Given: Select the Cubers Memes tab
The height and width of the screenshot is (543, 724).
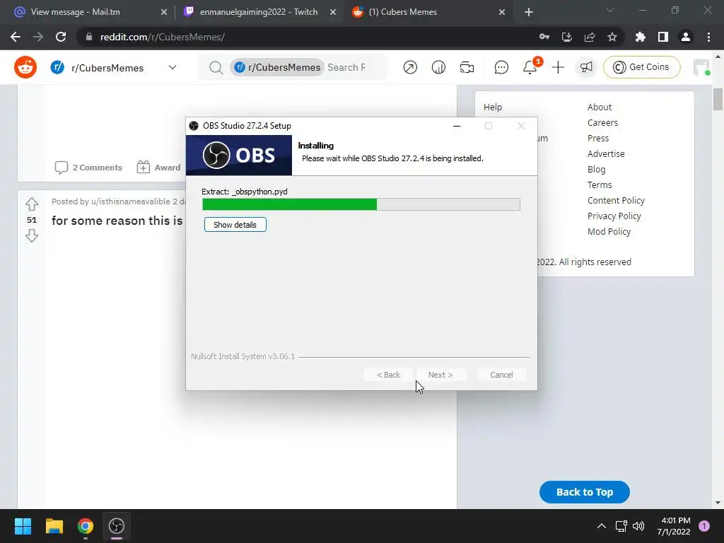Looking at the screenshot, I should (x=402, y=12).
